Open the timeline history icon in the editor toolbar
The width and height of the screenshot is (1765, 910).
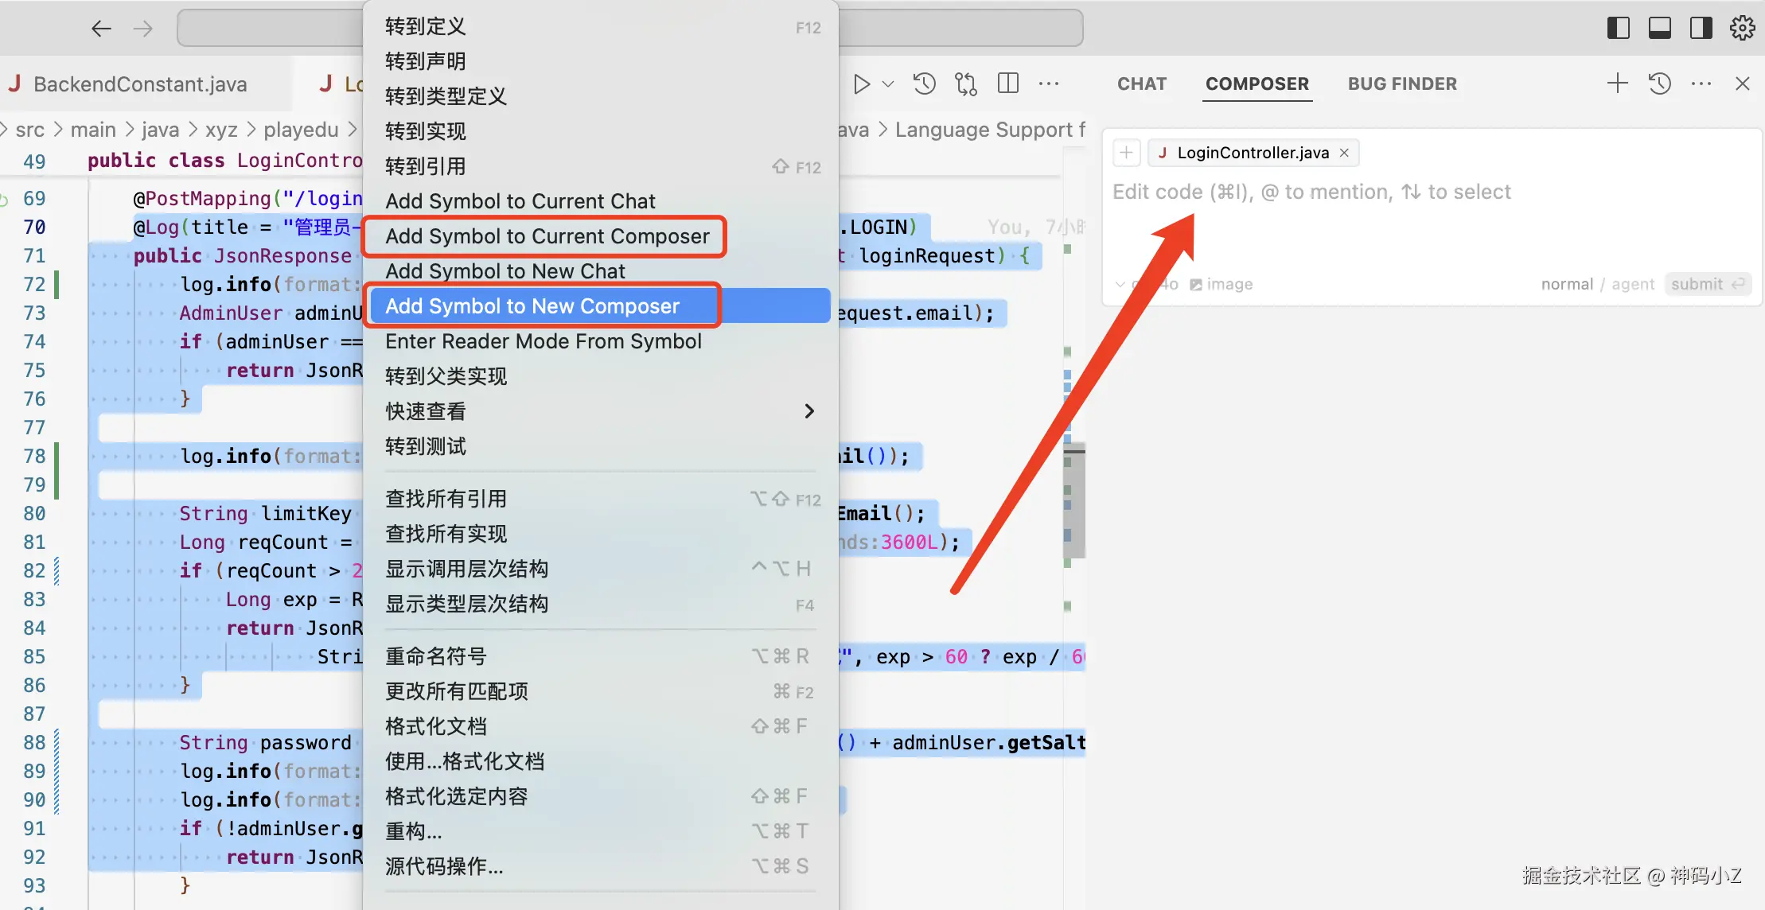tap(924, 84)
